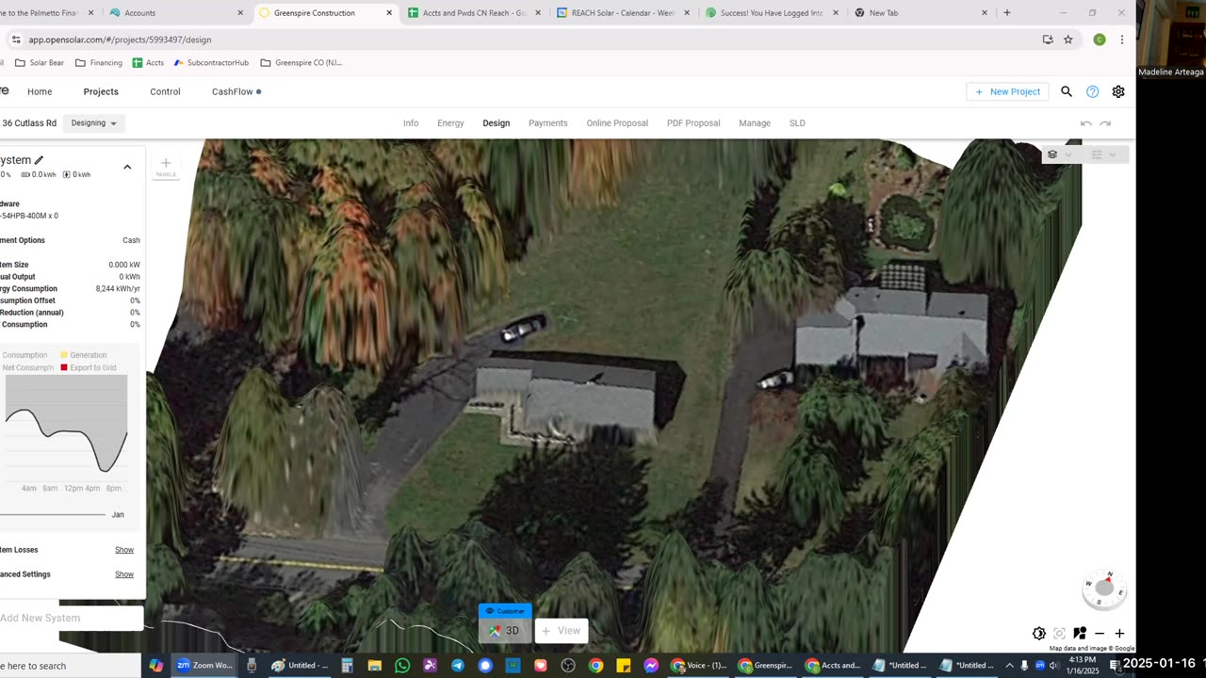This screenshot has height=678, width=1206.
Task: Show the System Losses section
Action: (x=124, y=550)
